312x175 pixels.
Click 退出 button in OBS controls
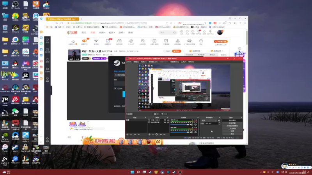click(x=232, y=134)
